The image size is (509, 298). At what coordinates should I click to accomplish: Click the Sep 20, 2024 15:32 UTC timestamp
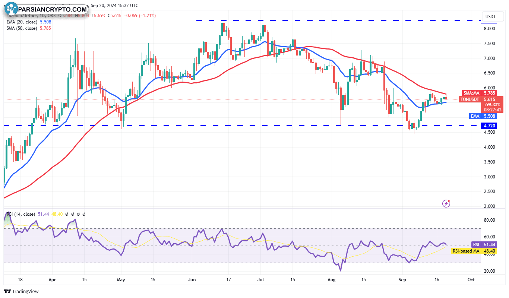pos(114,6)
